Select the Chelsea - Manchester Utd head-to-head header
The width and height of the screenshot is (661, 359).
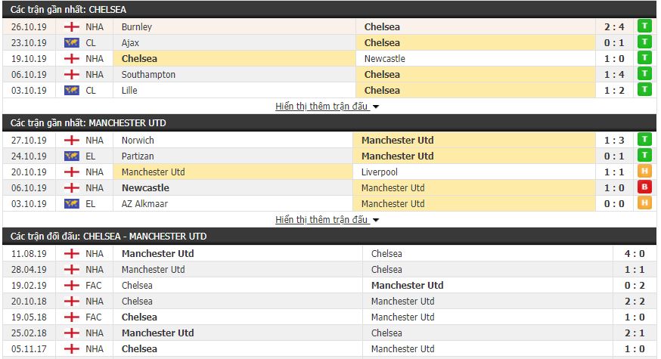click(330, 236)
